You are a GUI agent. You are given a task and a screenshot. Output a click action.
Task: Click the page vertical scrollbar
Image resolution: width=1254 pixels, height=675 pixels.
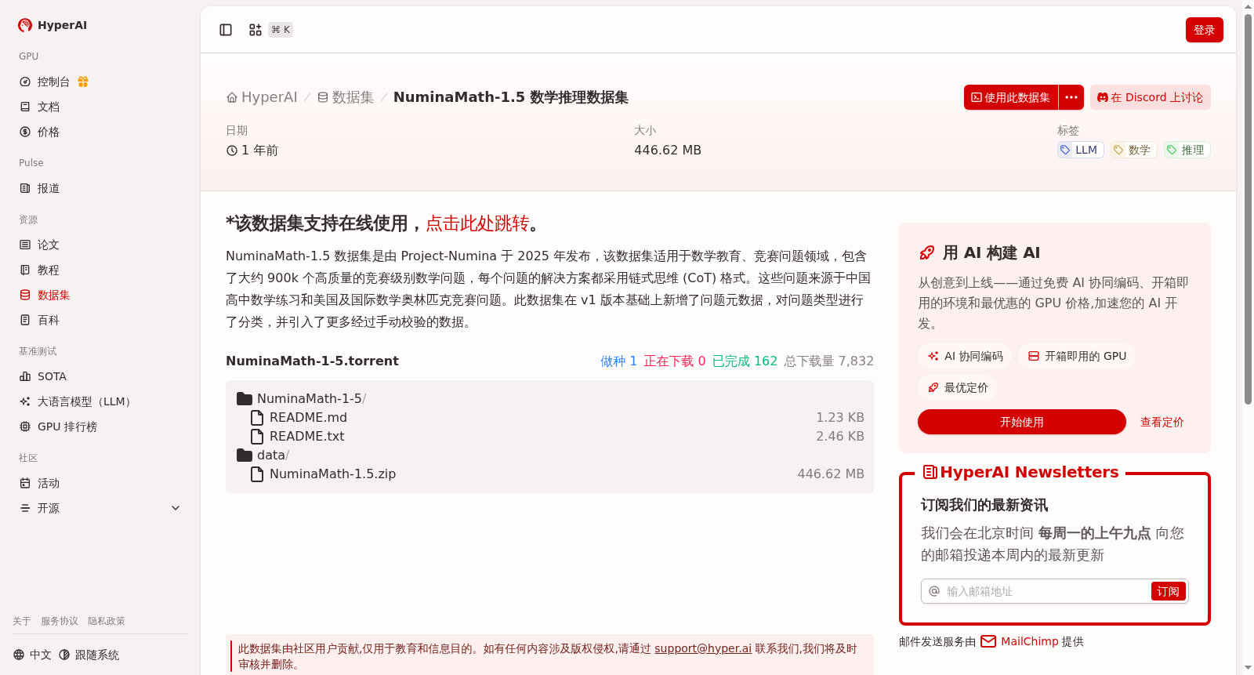1248,208
